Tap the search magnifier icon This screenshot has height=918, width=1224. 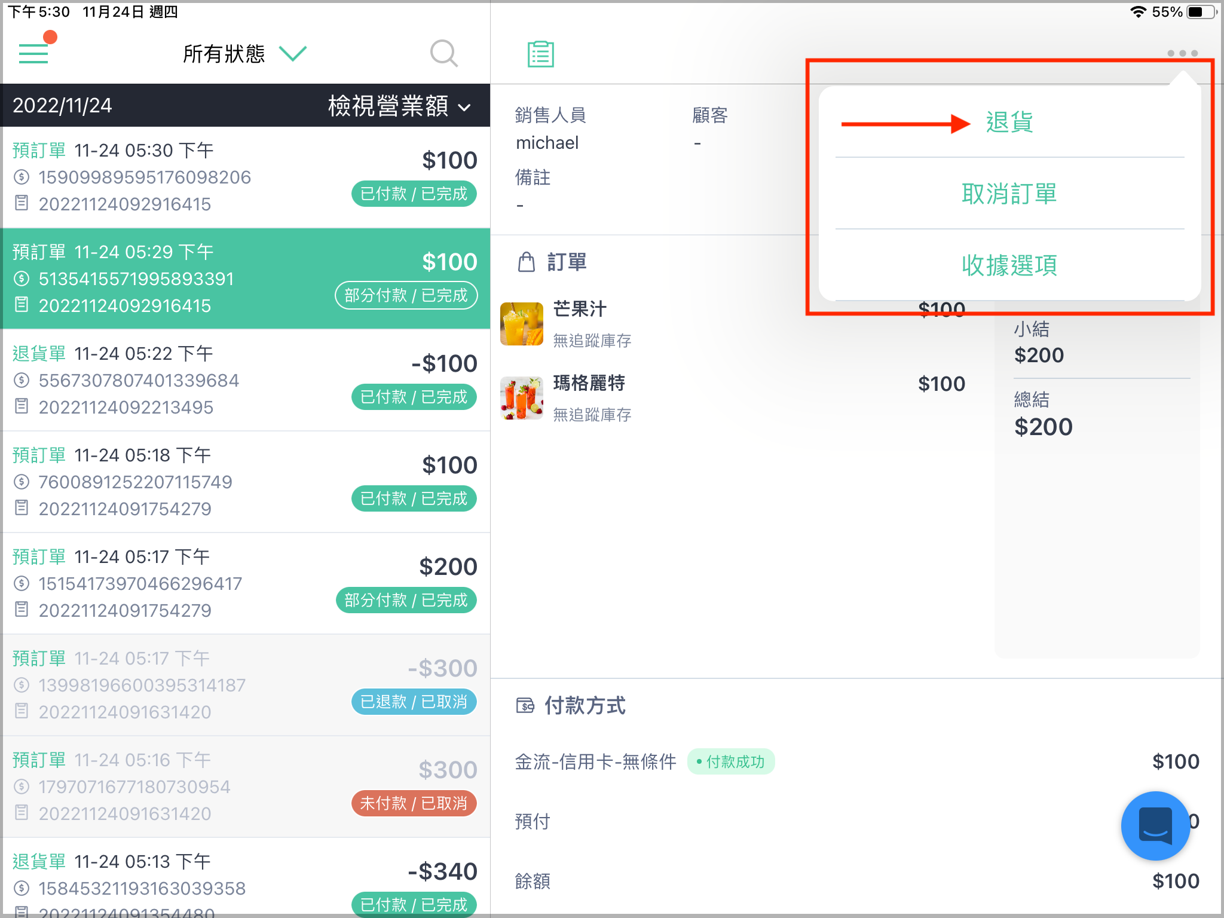[x=443, y=54]
